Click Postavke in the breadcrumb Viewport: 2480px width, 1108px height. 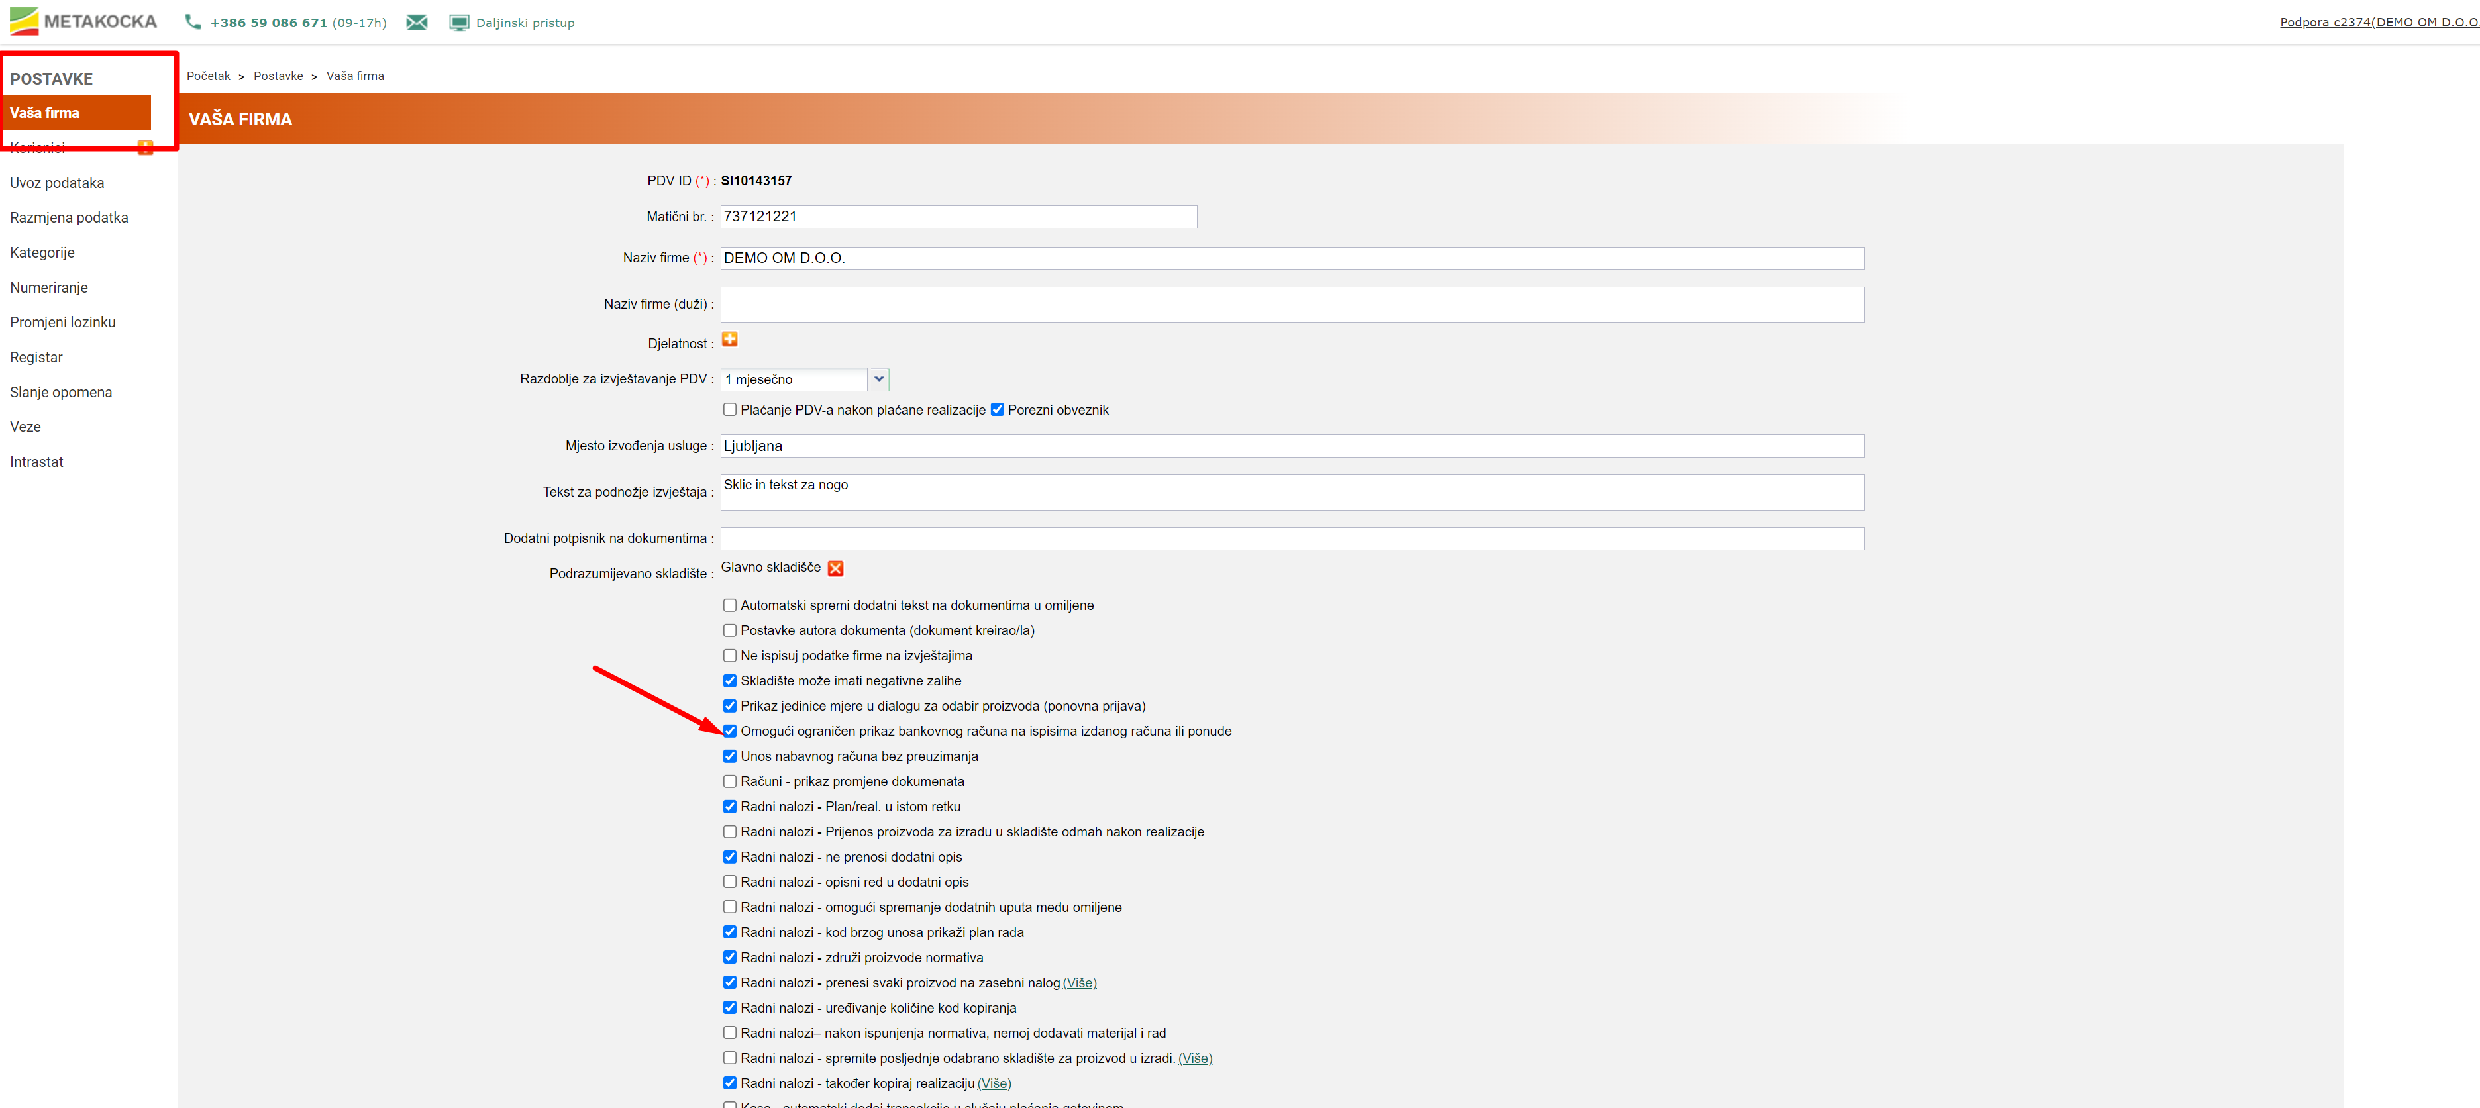point(278,76)
